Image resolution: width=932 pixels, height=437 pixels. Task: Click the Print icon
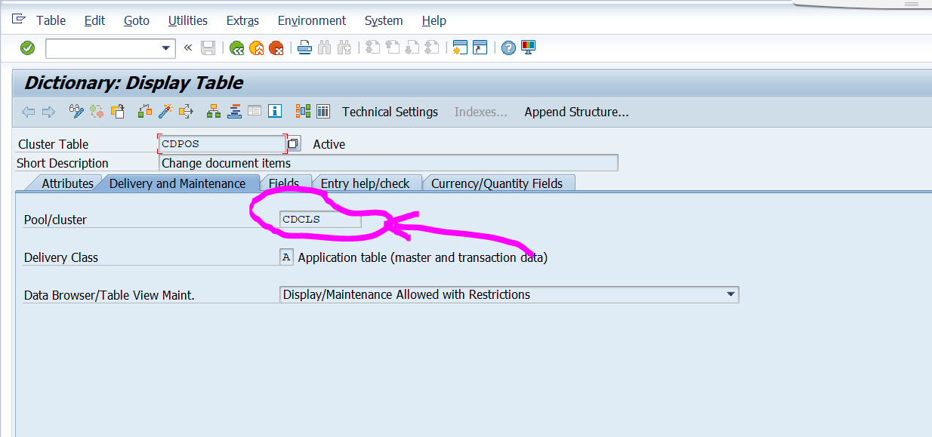pyautogui.click(x=304, y=48)
